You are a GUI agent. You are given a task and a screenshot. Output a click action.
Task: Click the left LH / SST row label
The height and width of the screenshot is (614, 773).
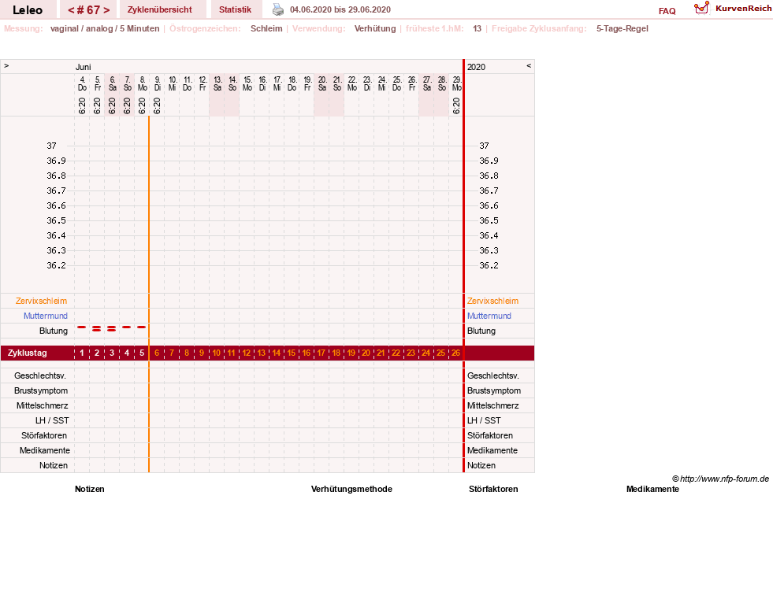pyautogui.click(x=52, y=420)
